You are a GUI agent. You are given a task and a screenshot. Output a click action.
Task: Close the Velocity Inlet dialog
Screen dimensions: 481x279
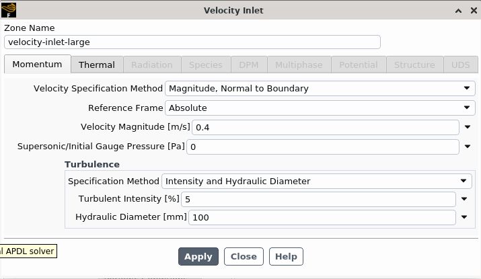point(472,10)
